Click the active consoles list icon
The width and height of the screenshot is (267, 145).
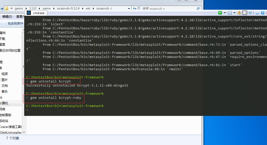(230, 13)
